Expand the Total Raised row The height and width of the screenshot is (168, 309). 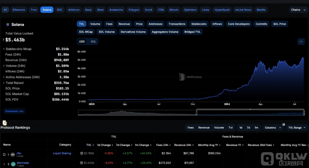coord(4,83)
